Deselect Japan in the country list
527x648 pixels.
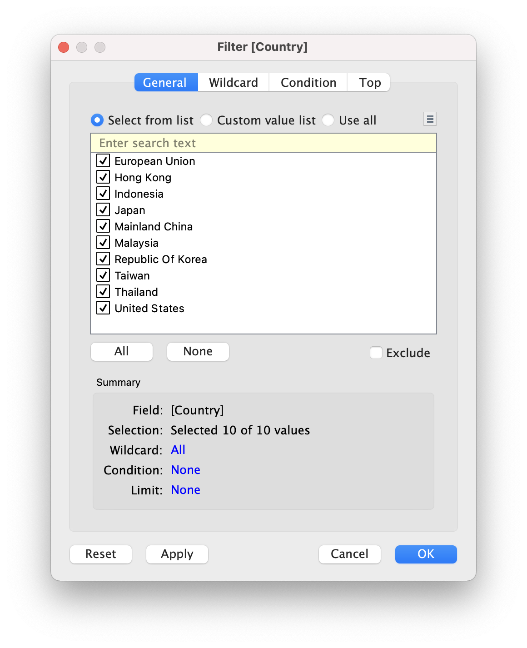click(104, 210)
